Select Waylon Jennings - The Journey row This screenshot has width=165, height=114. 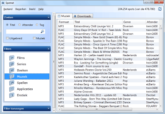point(108,59)
